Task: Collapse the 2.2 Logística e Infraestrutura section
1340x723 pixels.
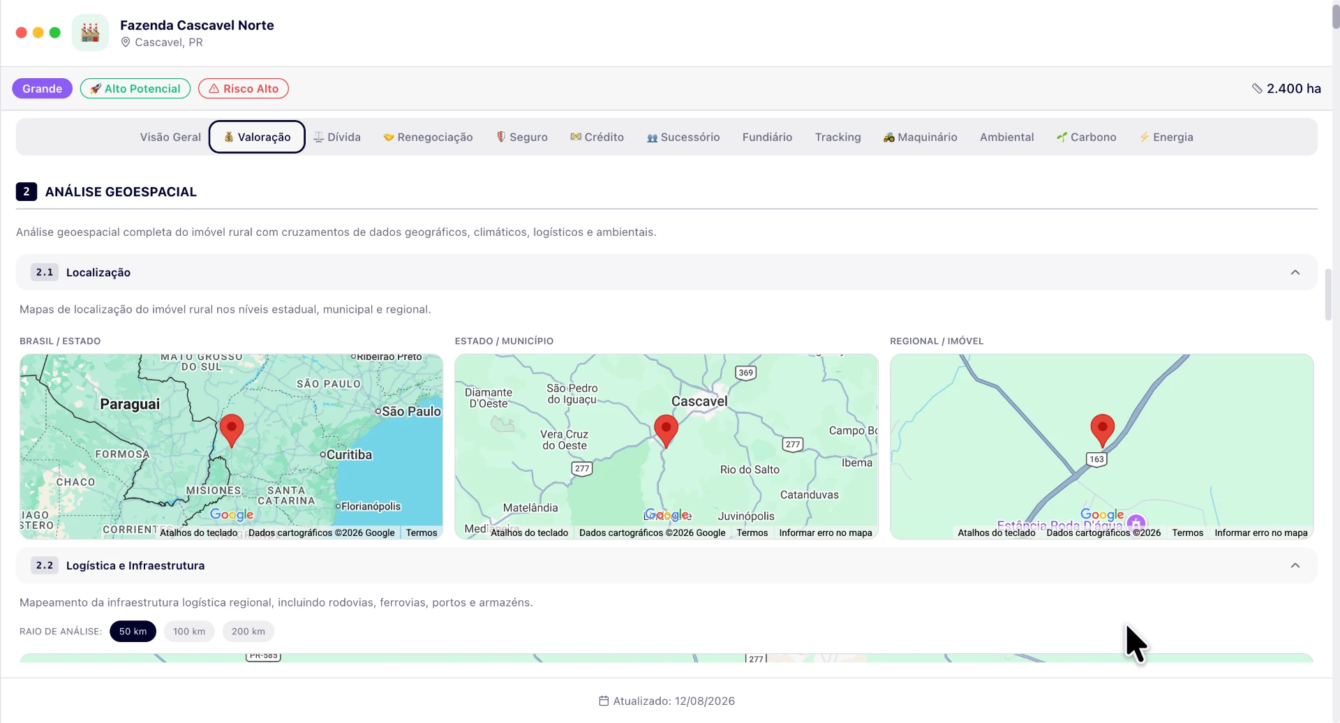Action: click(1295, 565)
